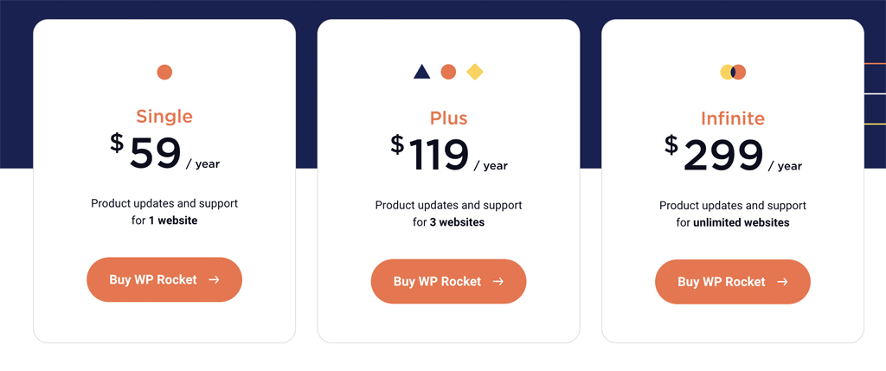Click the '1 website' description text
This screenshot has height=371, width=886.
173,221
